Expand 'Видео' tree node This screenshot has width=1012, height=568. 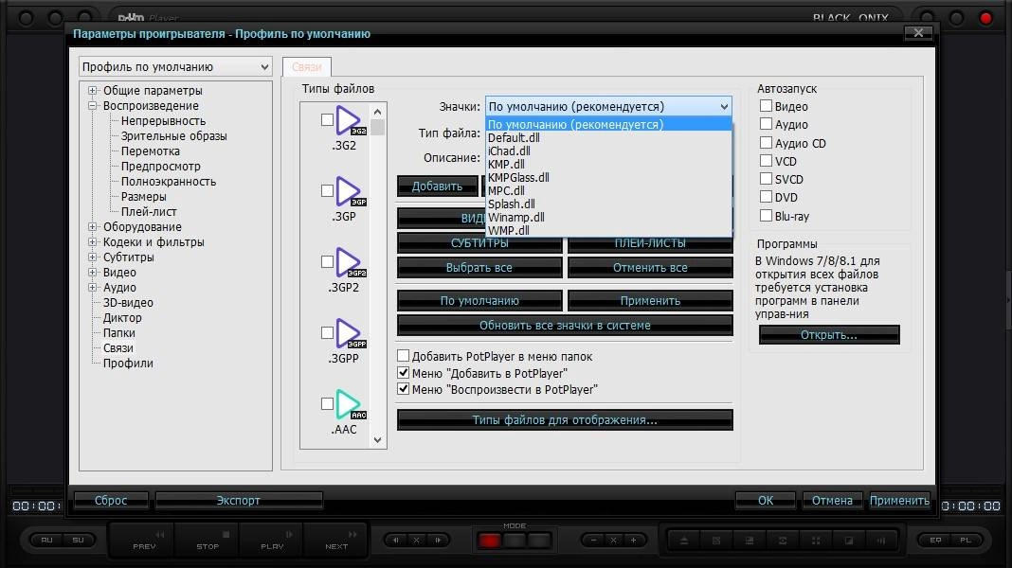click(92, 272)
